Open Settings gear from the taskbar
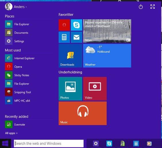Image resolution: width=162 pixels, height=148 pixels. pyautogui.click(x=96, y=143)
